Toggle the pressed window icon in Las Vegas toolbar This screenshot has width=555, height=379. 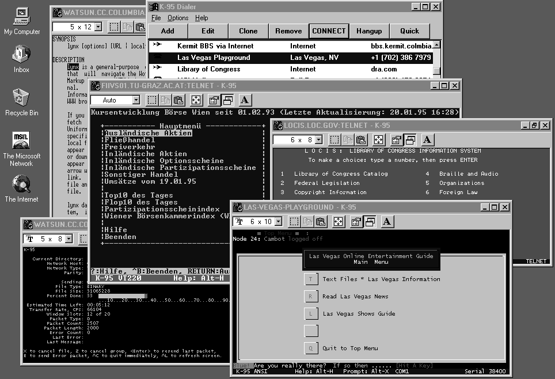point(370,221)
